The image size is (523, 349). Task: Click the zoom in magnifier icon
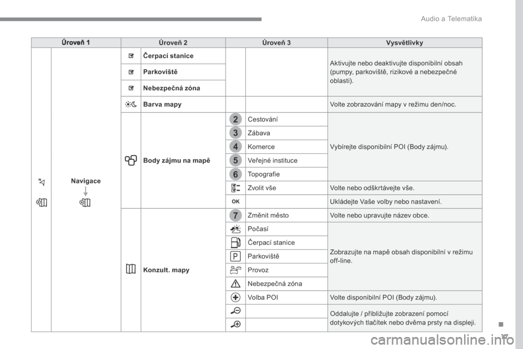[x=235, y=324]
